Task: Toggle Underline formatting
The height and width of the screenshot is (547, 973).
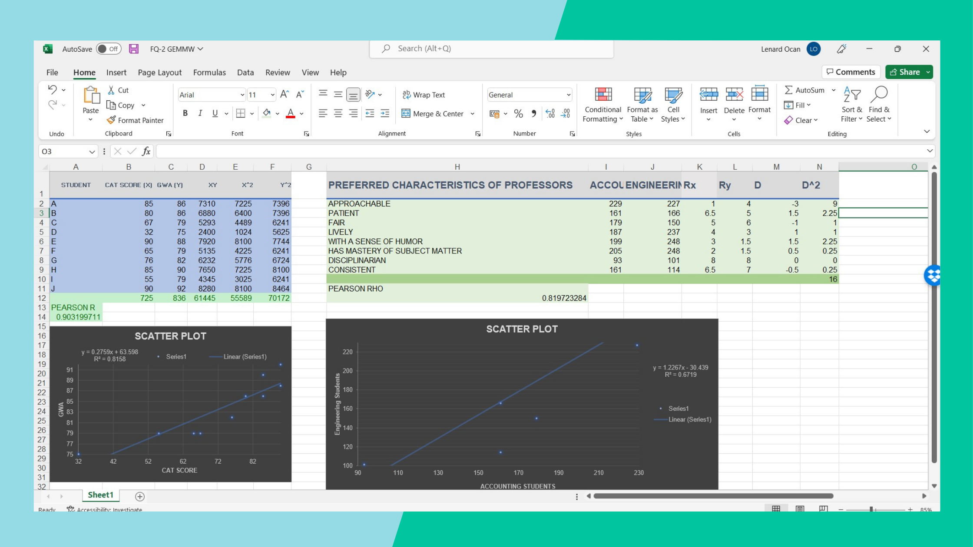Action: (x=215, y=113)
